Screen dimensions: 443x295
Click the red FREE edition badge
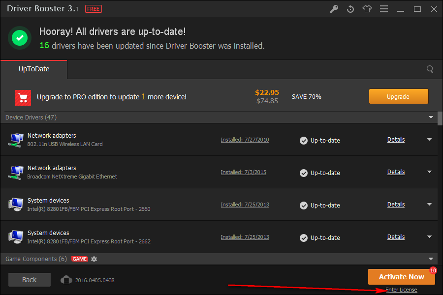tap(94, 9)
